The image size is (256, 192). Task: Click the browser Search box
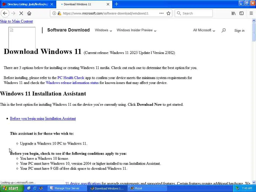coord(194,13)
